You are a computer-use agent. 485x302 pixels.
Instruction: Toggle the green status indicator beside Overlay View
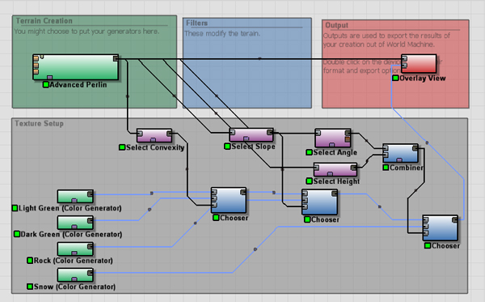click(x=395, y=78)
